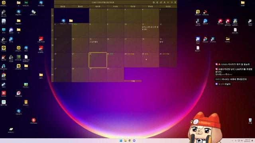The width and height of the screenshot is (255, 143).
Task: Click the day 11 cell with schedule notes
Action: click(x=150, y=30)
